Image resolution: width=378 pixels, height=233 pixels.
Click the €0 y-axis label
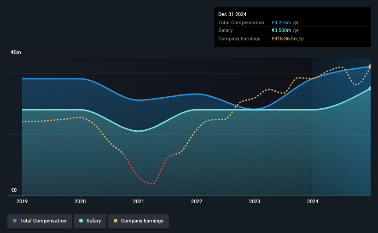pyautogui.click(x=14, y=190)
